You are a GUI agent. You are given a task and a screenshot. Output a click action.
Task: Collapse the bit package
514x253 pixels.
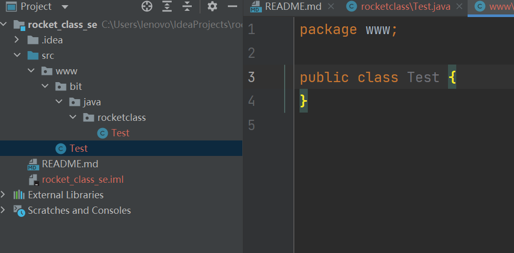pyautogui.click(x=45, y=86)
